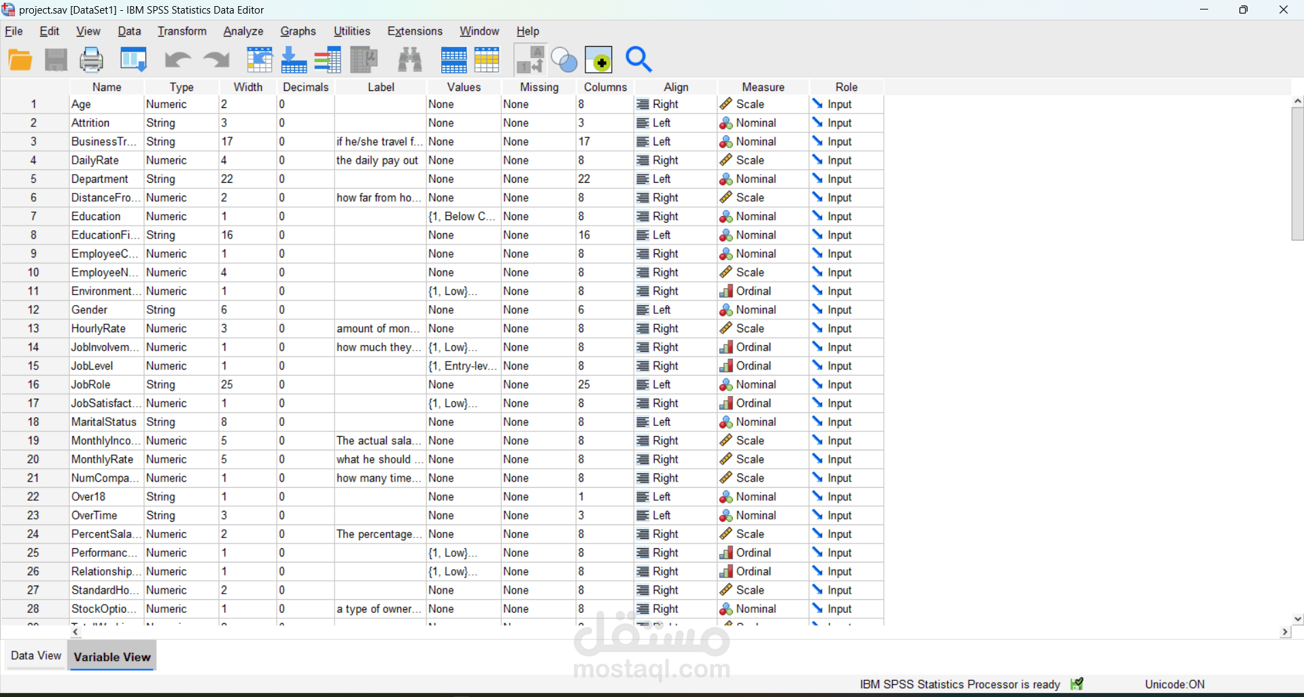Click columns cell '25' in JobRole row

point(605,385)
